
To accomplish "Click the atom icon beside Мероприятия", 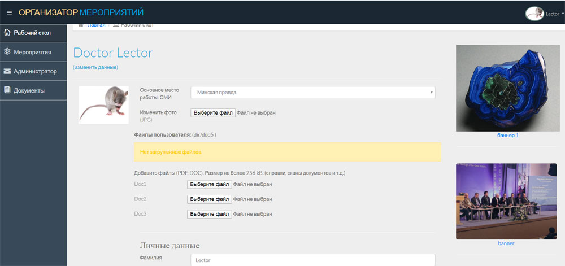I will tap(7, 52).
